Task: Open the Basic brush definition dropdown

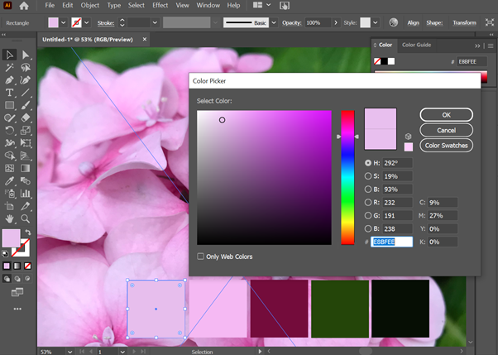Action: (x=274, y=22)
